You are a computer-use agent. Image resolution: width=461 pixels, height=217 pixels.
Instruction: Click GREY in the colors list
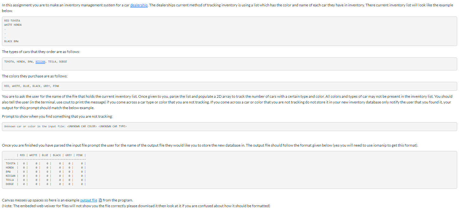47,86
